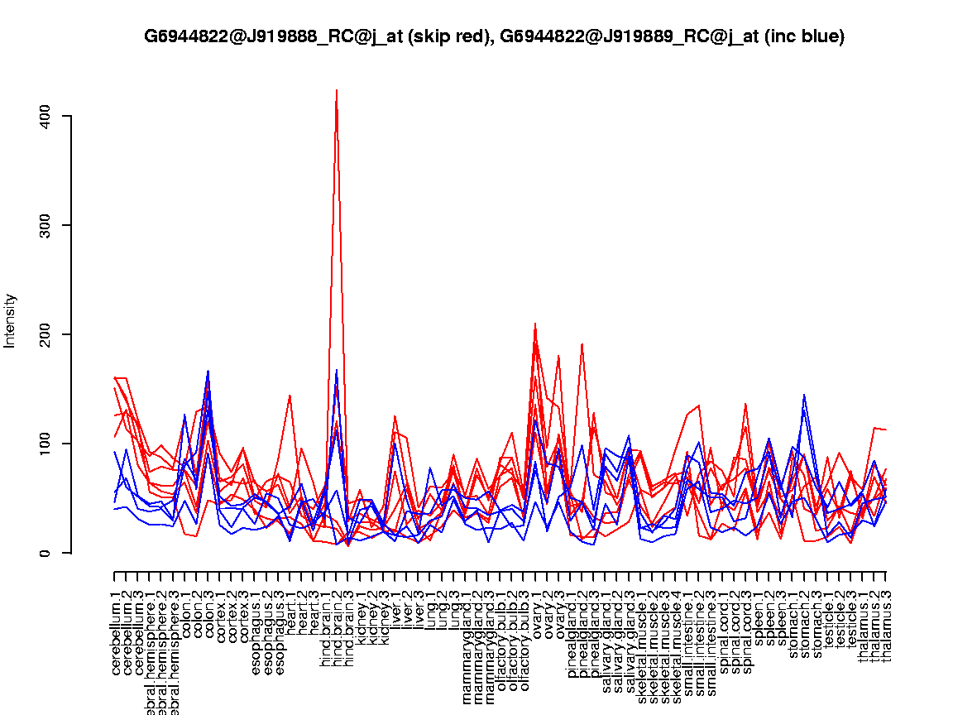Click the "Intensity" y-axis label
The image size is (953, 715).
(x=11, y=320)
